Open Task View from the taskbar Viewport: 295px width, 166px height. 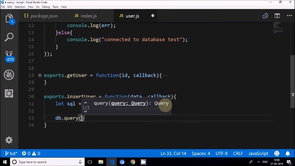[x=90, y=162]
